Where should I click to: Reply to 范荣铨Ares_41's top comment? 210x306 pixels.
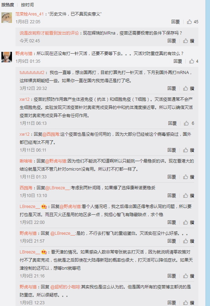pyautogui.click(x=175, y=22)
